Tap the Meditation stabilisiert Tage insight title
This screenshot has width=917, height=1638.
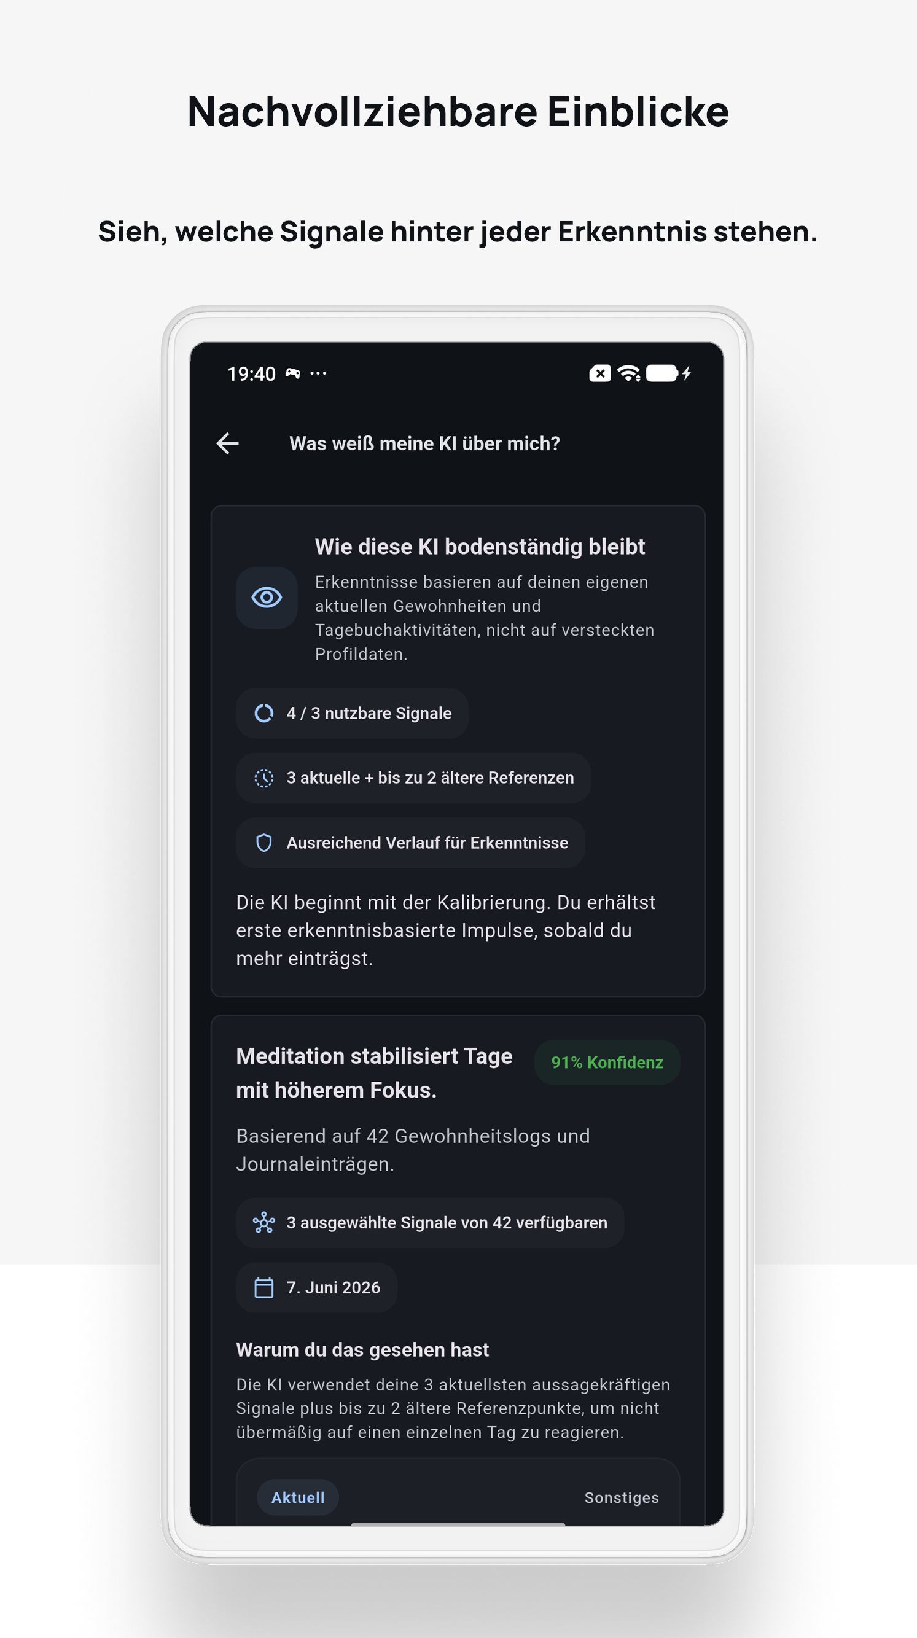click(374, 1074)
